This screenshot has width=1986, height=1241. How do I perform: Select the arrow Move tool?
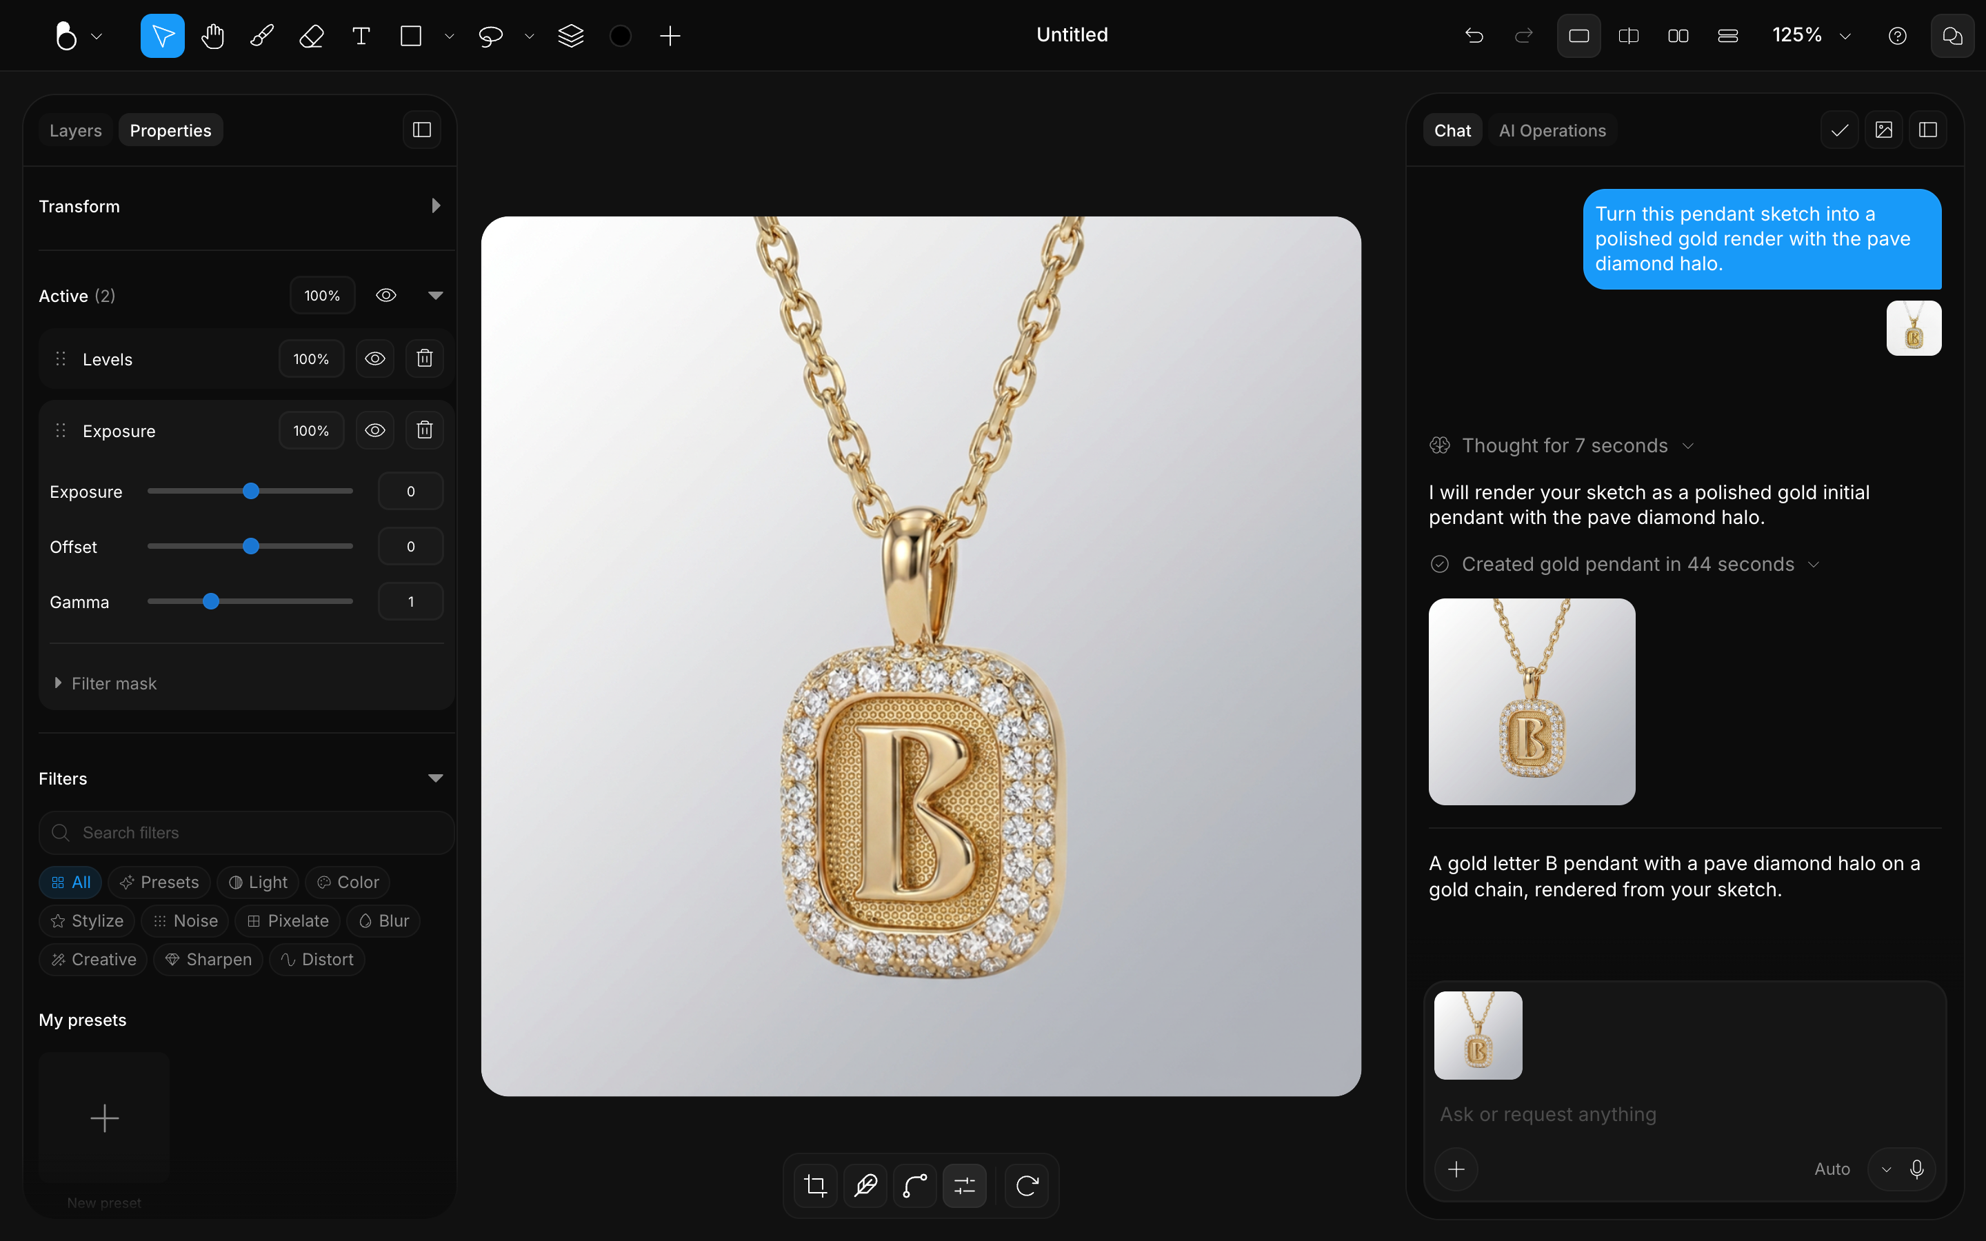point(163,36)
